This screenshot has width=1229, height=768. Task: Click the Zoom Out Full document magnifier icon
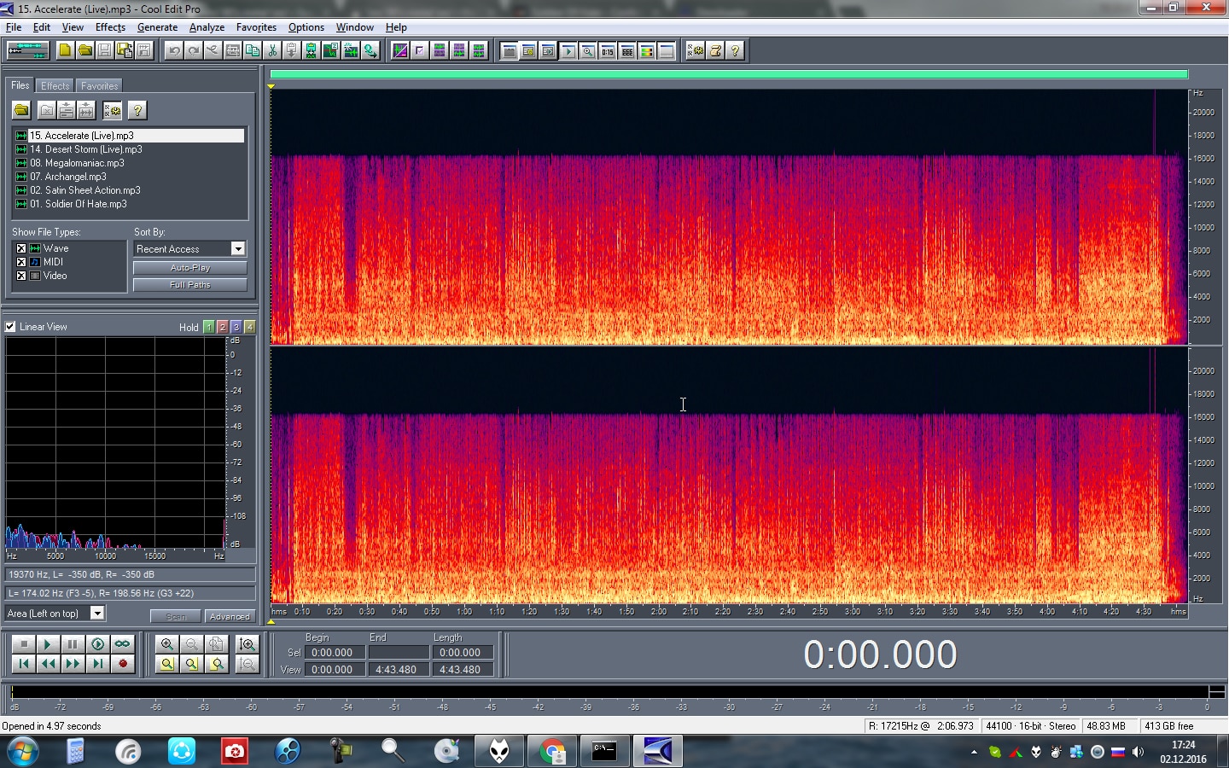[x=216, y=644]
